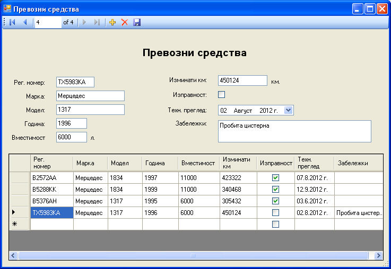The height and width of the screenshot is (269, 391).
Task: Select year 2012 in date picker
Action: [x=266, y=111]
